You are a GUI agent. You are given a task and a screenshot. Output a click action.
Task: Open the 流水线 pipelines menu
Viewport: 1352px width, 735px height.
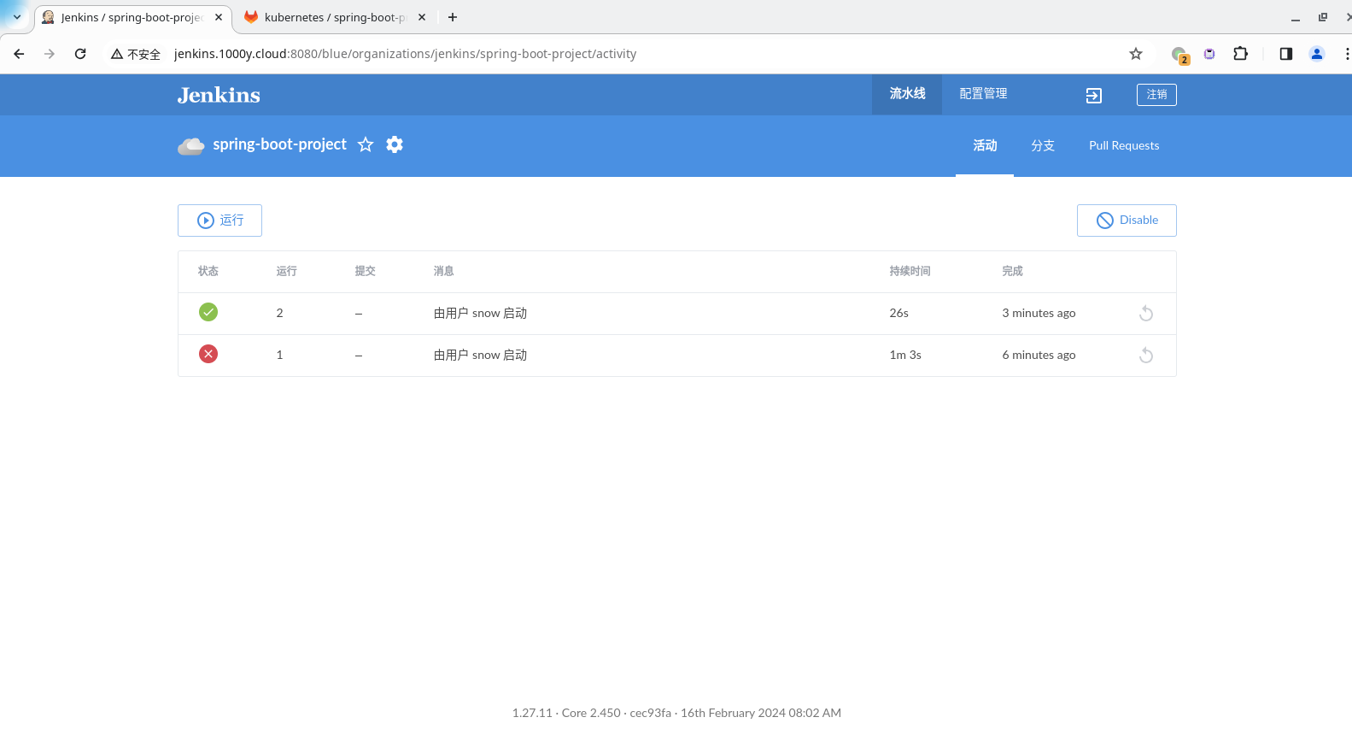coord(907,94)
